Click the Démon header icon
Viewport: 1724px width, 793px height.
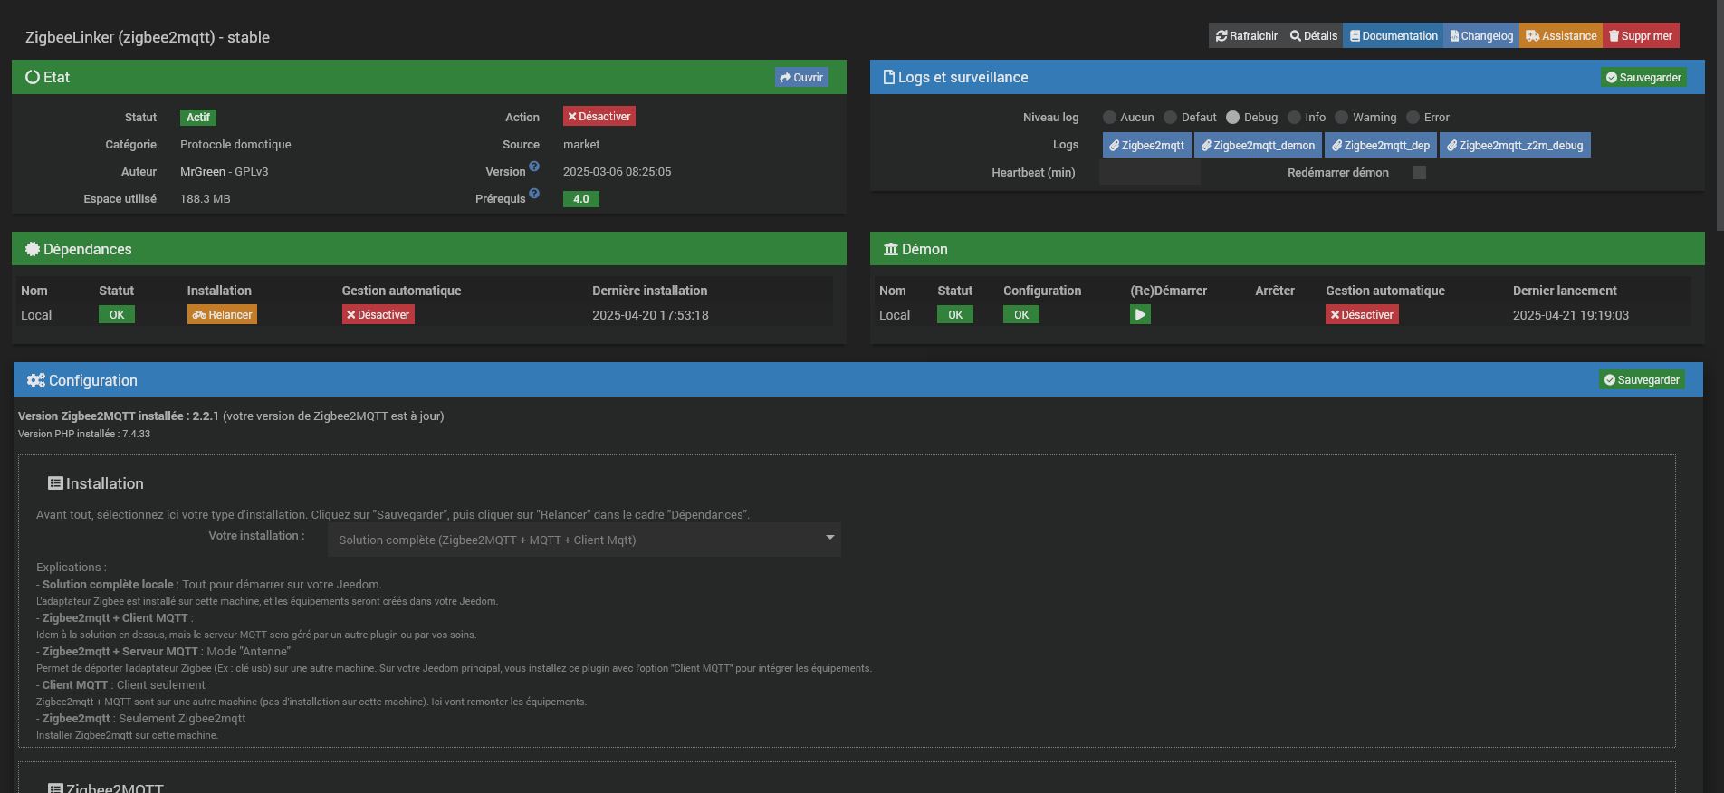(x=891, y=249)
